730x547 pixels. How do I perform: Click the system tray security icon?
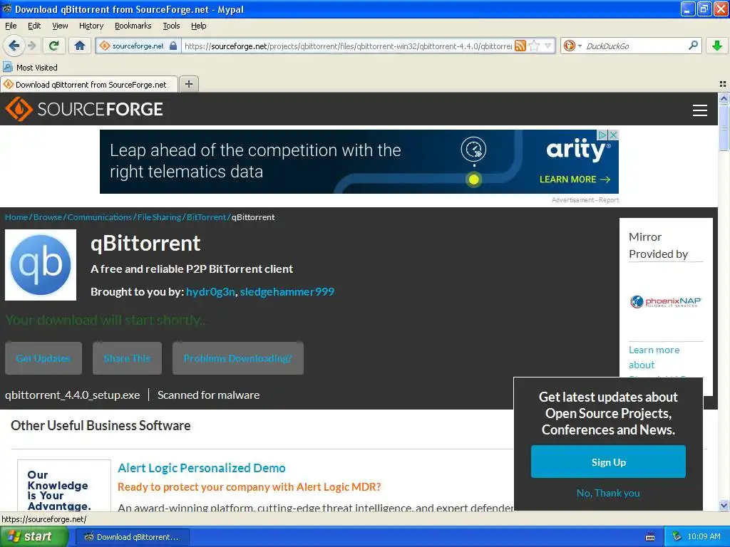pyautogui.click(x=677, y=536)
